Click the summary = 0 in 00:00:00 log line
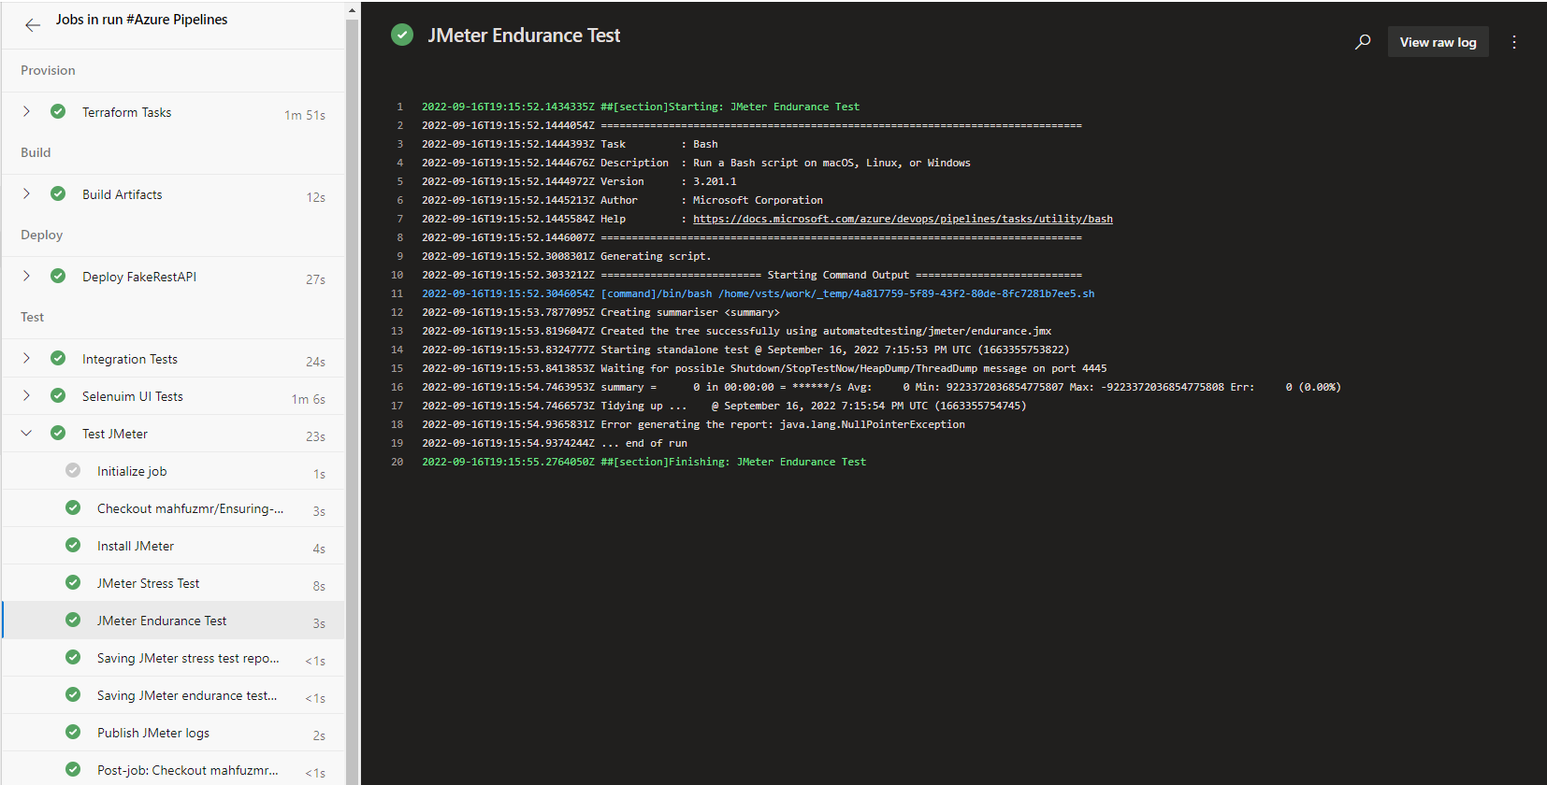The width and height of the screenshot is (1547, 785). tap(881, 387)
